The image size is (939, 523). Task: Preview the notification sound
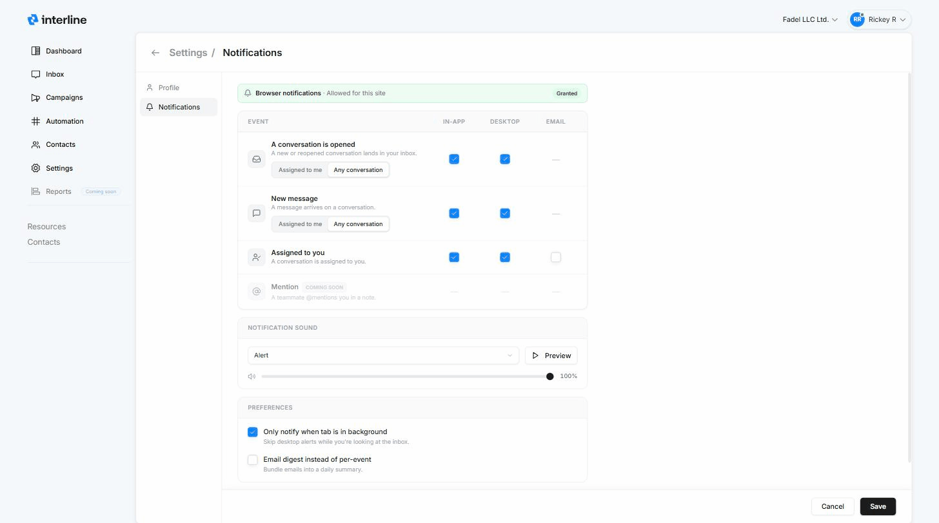[x=551, y=356]
